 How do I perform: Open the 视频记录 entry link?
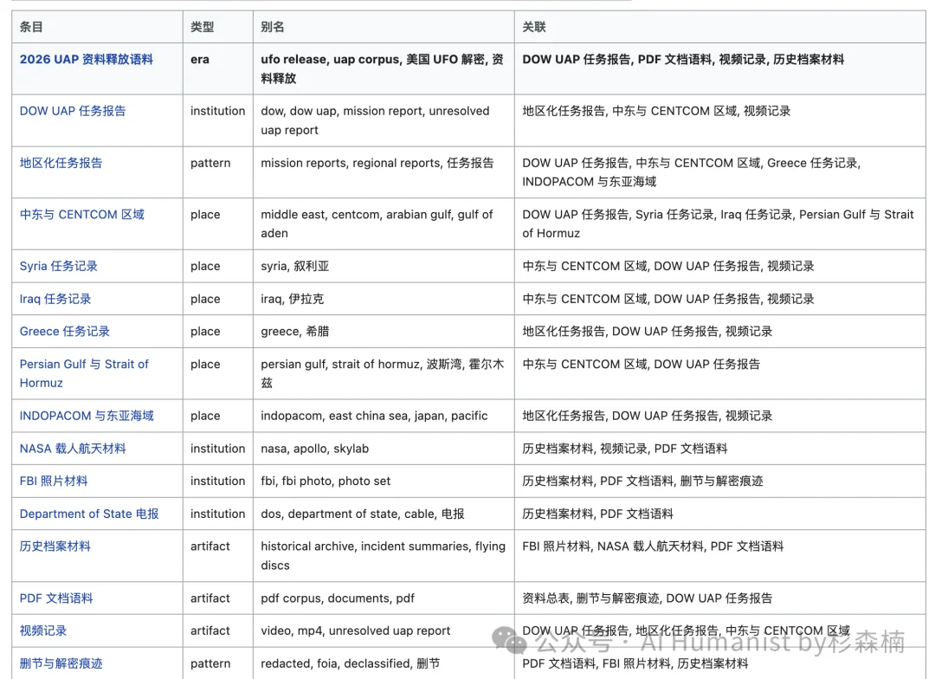click(43, 630)
